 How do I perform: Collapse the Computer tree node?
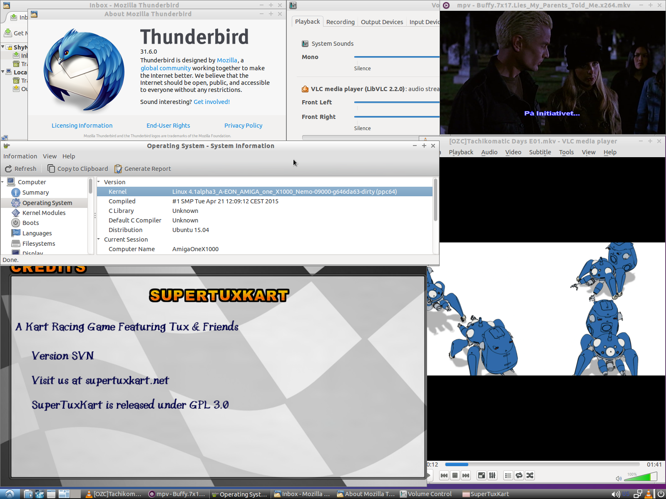[x=3, y=182]
